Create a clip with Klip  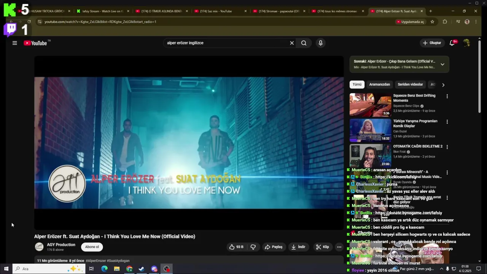pos(322,247)
